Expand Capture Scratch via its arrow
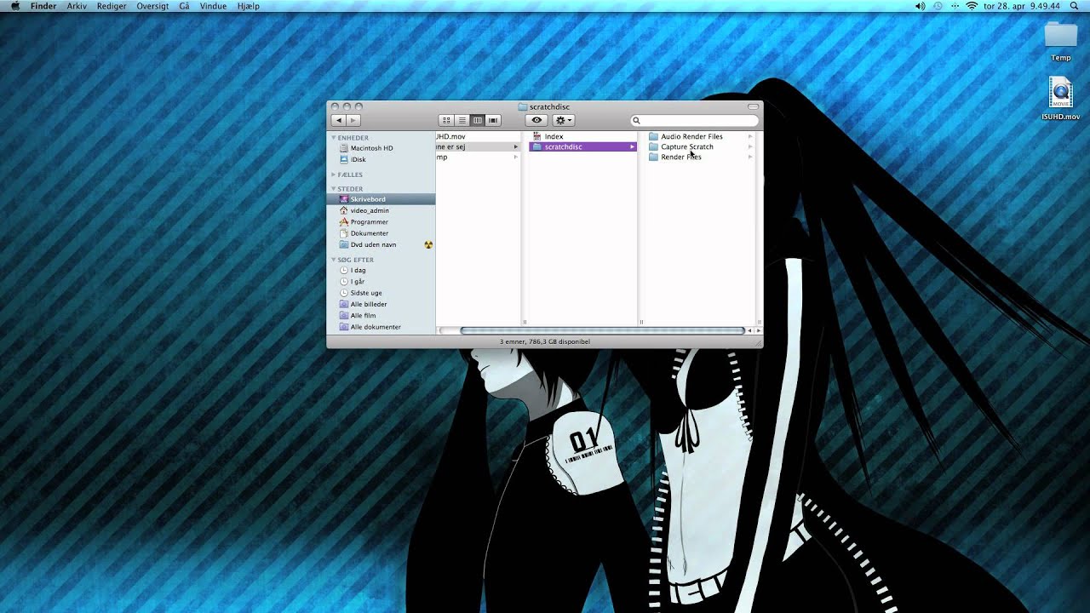The height and width of the screenshot is (613, 1090). click(x=750, y=146)
